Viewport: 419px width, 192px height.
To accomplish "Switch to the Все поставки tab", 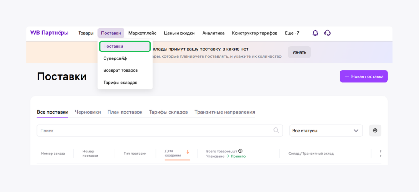I will 52,112.
